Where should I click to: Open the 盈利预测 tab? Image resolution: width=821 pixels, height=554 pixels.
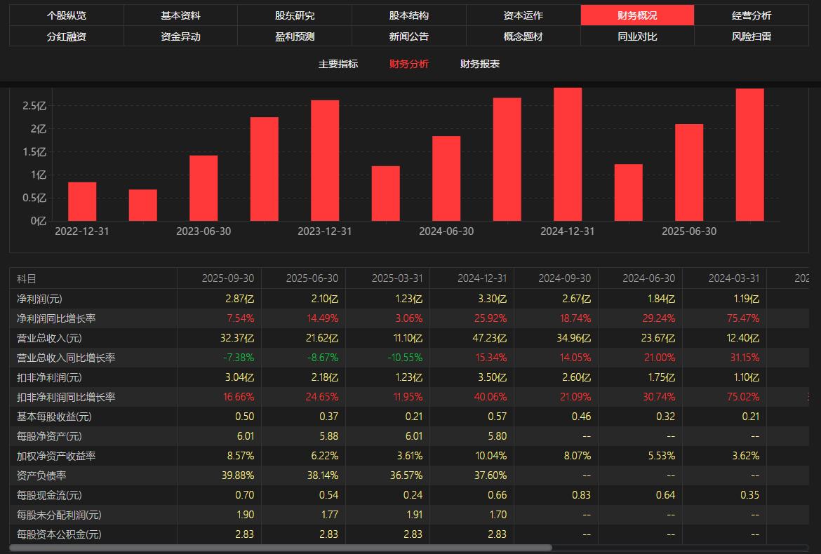tap(295, 36)
